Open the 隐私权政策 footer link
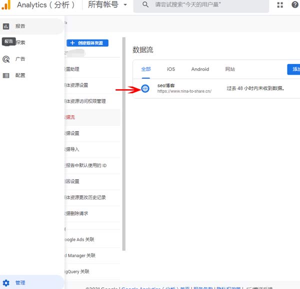300x289 pixels. tap(228, 288)
